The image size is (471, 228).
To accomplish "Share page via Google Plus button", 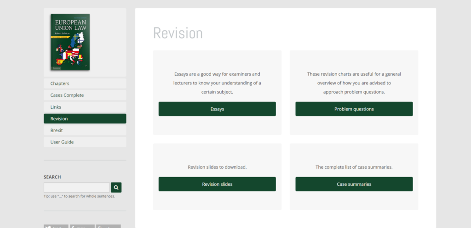I will coord(109,226).
